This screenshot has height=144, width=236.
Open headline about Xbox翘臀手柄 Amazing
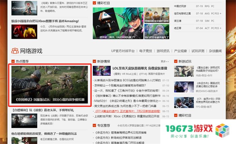[x=45, y=21]
